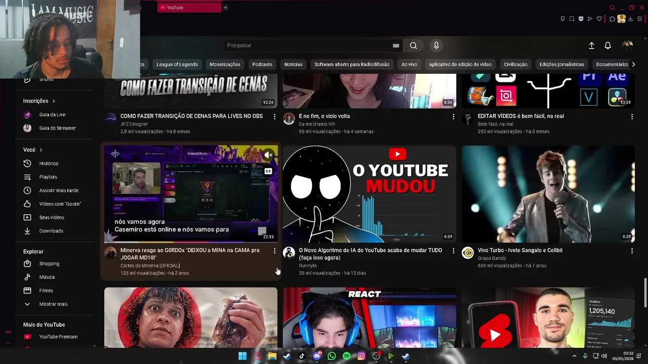Open the COMO FAZER TRANSIÇÃO DE CENAS title
The image size is (648, 364).
tap(191, 116)
